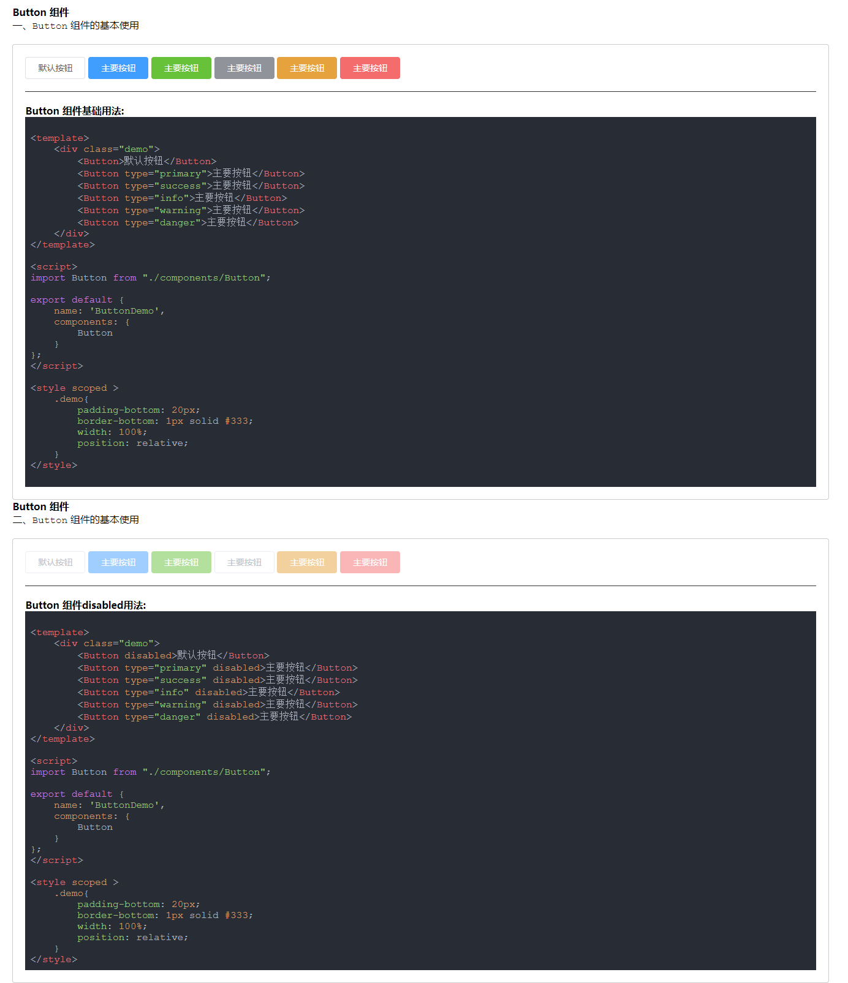This screenshot has width=848, height=983.
Task: Click the import Button line in 基础用法 code
Action: coord(151,278)
